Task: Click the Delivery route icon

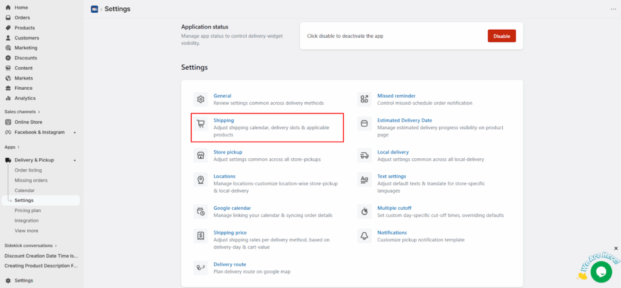Action: click(201, 267)
